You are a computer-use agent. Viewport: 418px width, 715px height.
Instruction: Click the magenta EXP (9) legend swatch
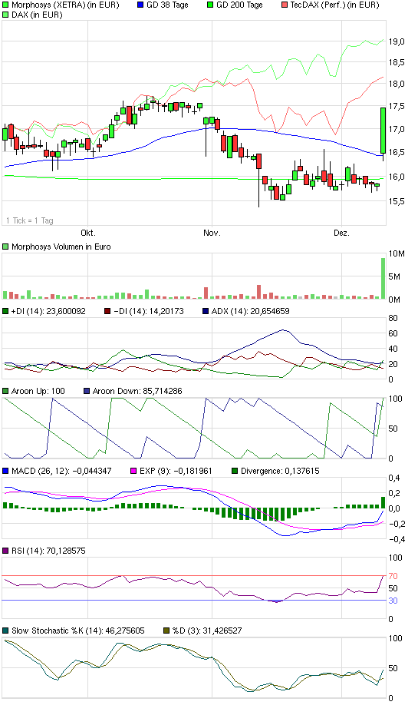point(133,471)
